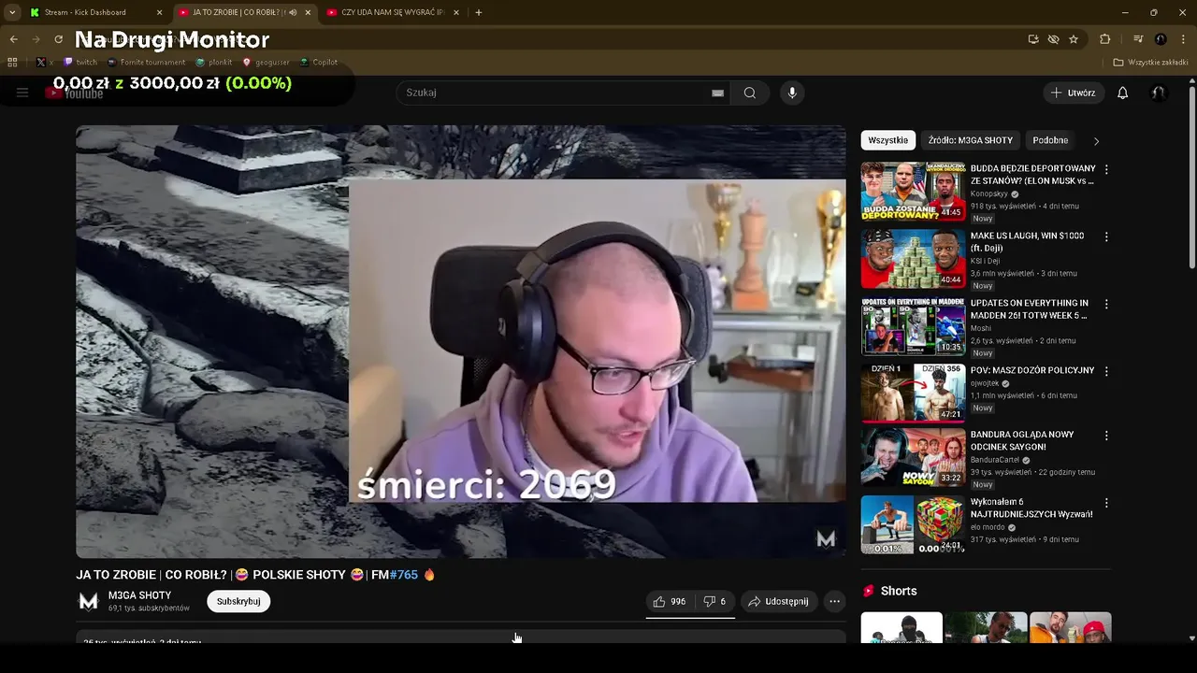Open options for MAKE US LAUGH video

tap(1106, 237)
